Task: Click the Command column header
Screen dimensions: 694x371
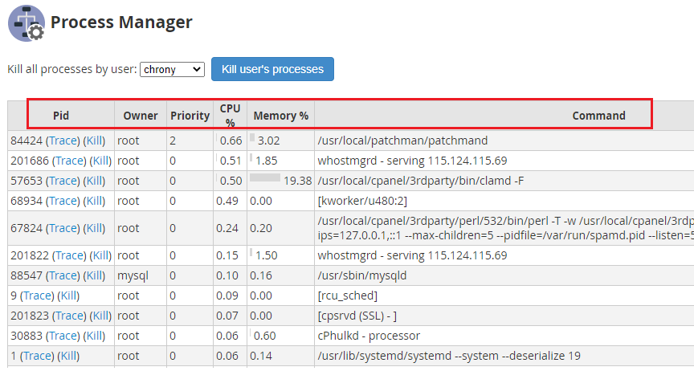Action: tap(598, 116)
